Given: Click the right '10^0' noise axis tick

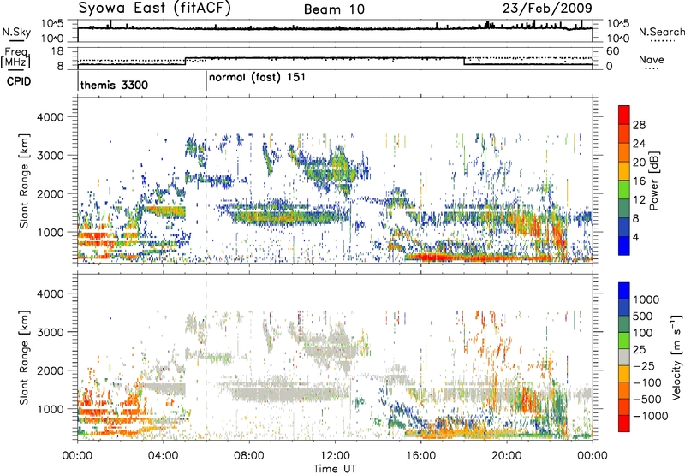Looking at the screenshot, I should tap(618, 39).
